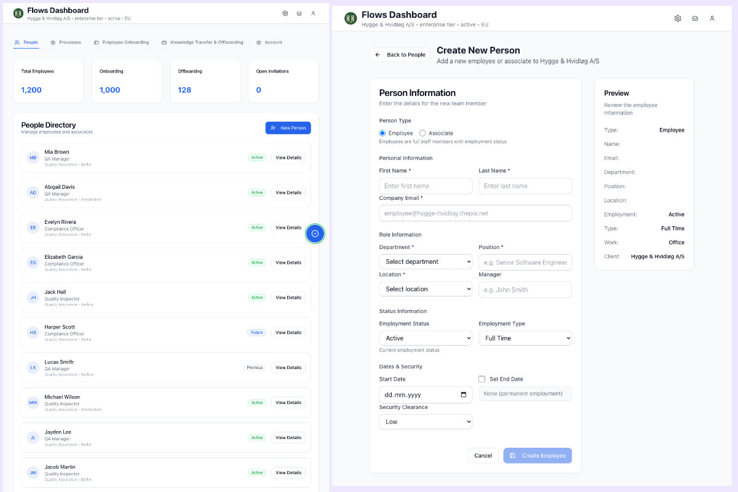This screenshot has width=738, height=492.
Task: Click the Flows Dashboard logo in the left panel
Action: [x=18, y=13]
